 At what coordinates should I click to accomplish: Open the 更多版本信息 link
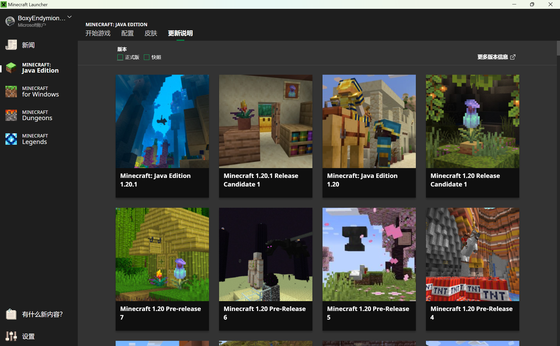coord(492,57)
